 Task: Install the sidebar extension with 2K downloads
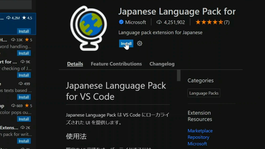point(24,141)
